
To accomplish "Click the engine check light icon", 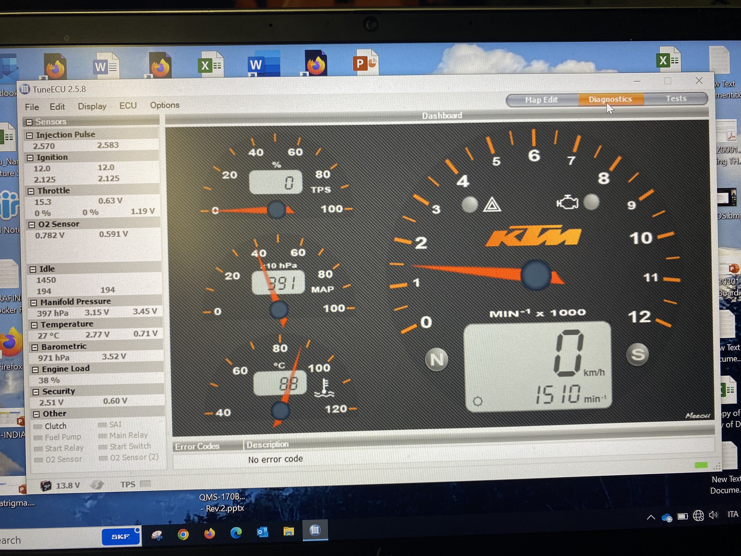I will tap(567, 202).
